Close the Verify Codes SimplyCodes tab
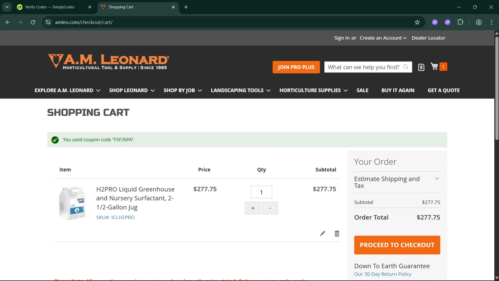The width and height of the screenshot is (499, 281). [x=90, y=7]
